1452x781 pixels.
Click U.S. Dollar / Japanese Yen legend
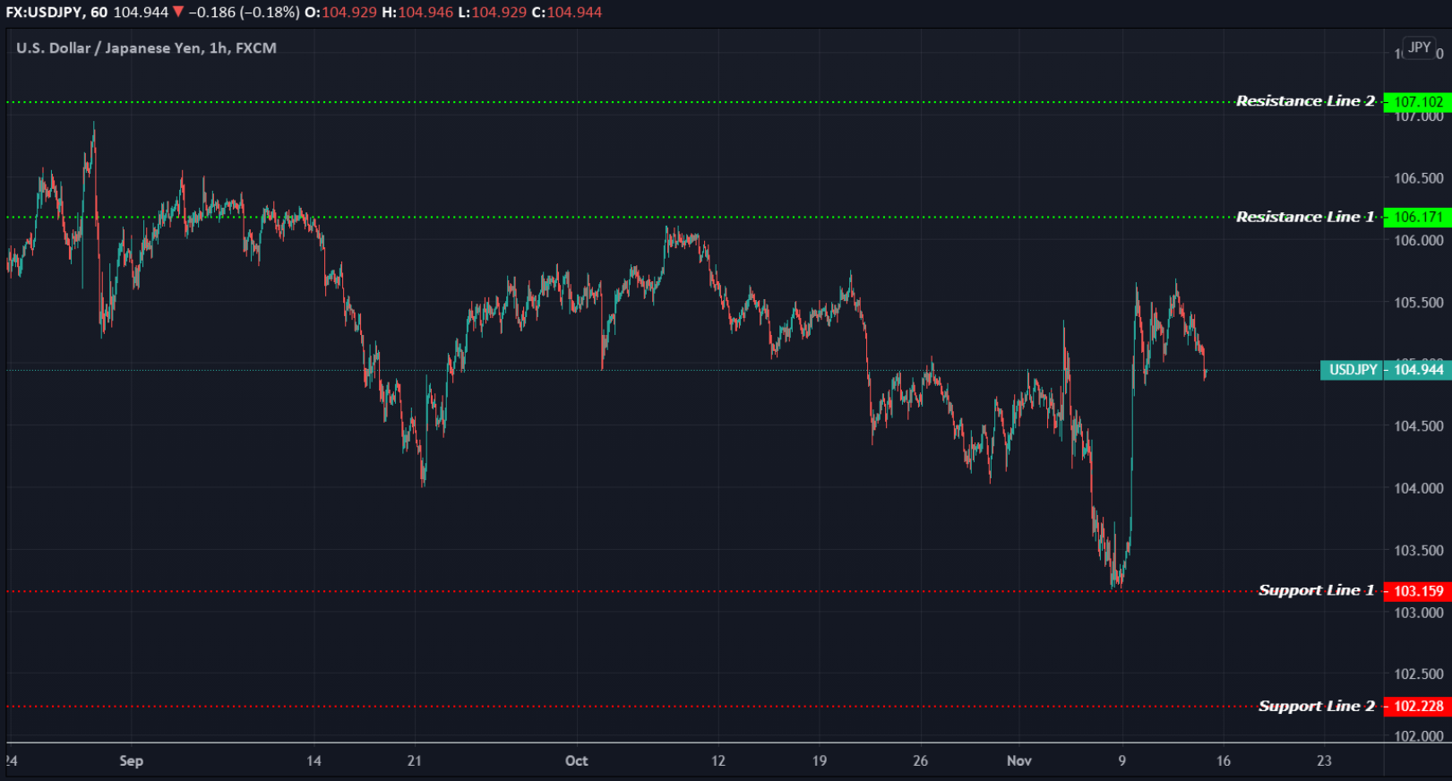146,48
